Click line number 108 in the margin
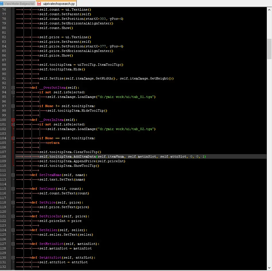 click(4, 156)
